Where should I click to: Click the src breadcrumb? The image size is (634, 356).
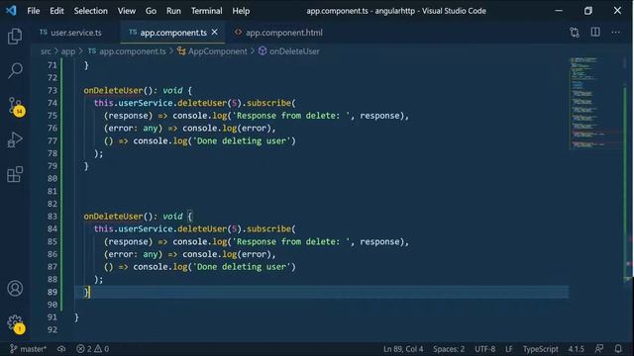click(x=46, y=51)
